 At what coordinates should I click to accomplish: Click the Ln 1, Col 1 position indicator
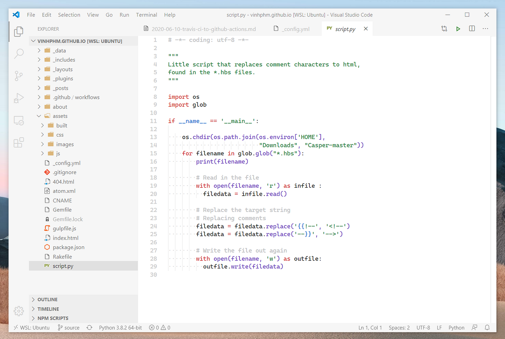370,327
